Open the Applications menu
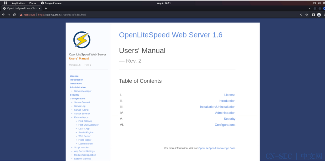This screenshot has height=161, width=325. pos(19,3)
